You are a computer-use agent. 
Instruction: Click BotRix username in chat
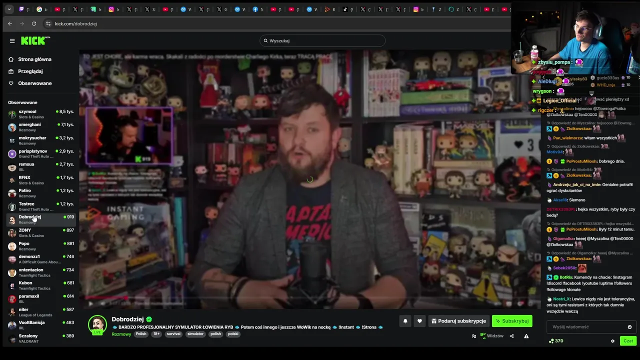(x=566, y=277)
